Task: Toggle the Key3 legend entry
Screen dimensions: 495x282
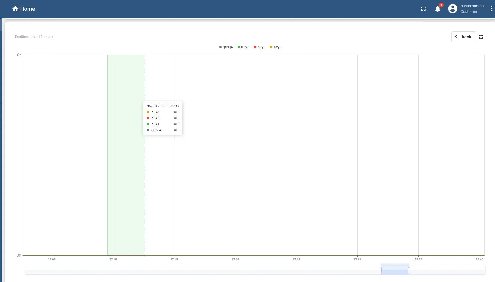Action: point(276,47)
